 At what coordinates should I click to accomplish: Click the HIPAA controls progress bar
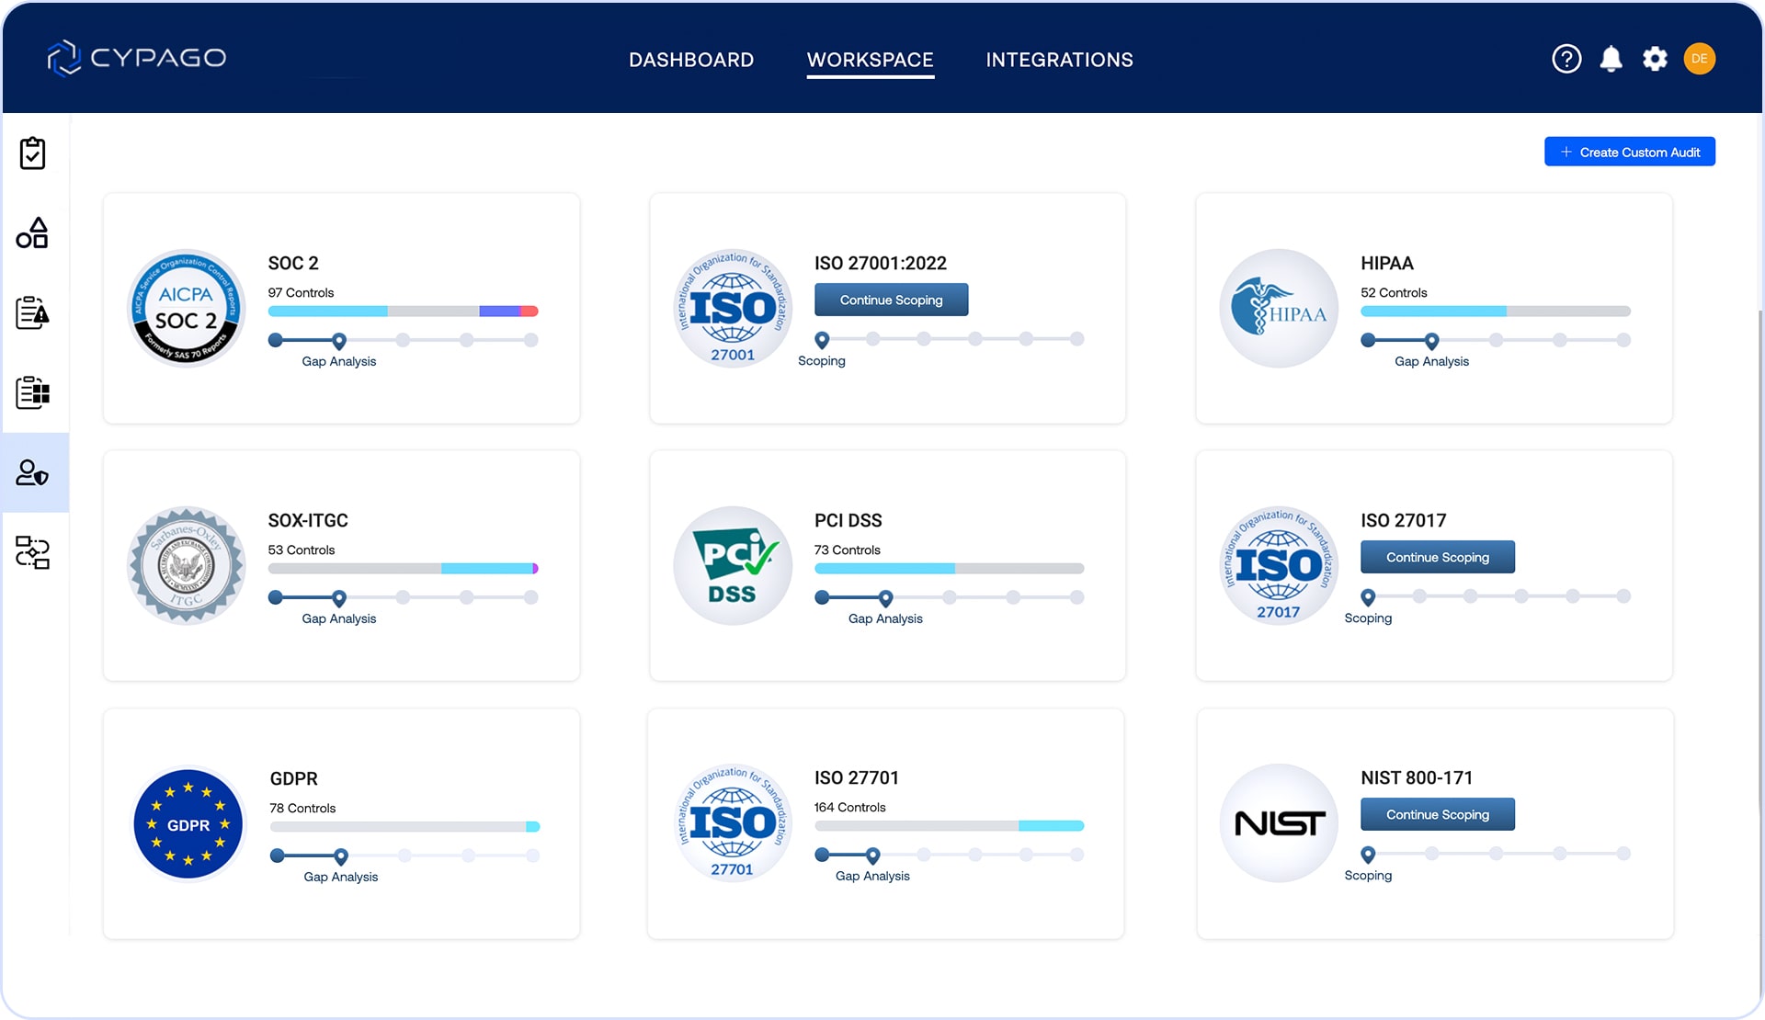click(x=1496, y=312)
